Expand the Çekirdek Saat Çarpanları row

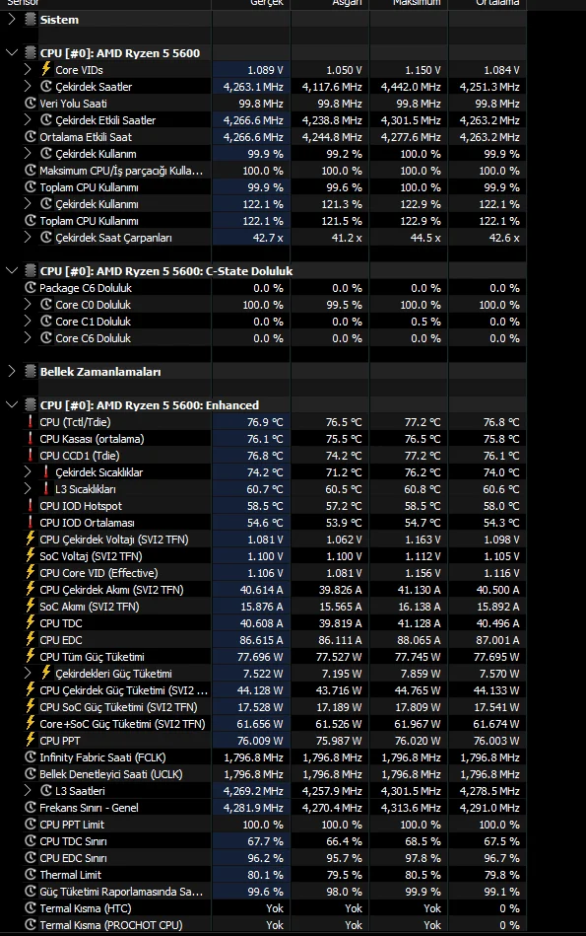pos(28,237)
